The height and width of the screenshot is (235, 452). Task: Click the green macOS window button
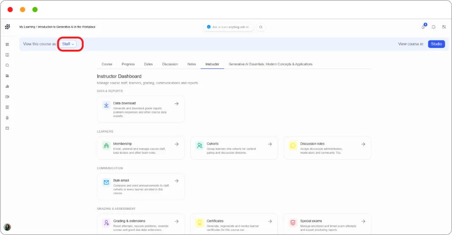coord(35,10)
